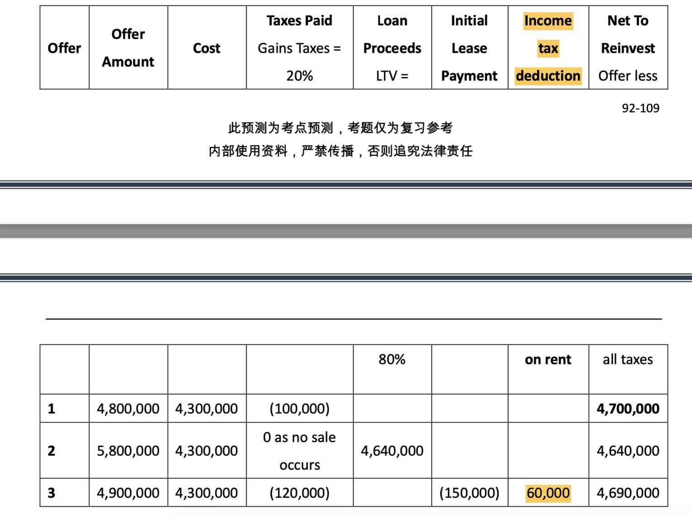
Task: Click the Chinese line starting with 此预测为考点预测
Action: 340,128
